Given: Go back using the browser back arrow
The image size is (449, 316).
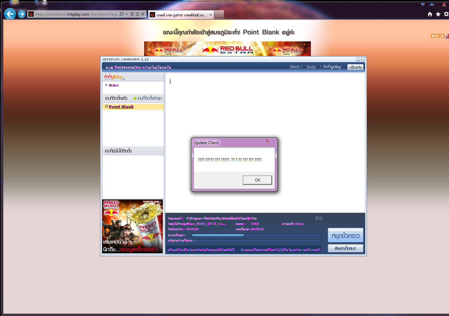Looking at the screenshot, I should pyautogui.click(x=10, y=14).
